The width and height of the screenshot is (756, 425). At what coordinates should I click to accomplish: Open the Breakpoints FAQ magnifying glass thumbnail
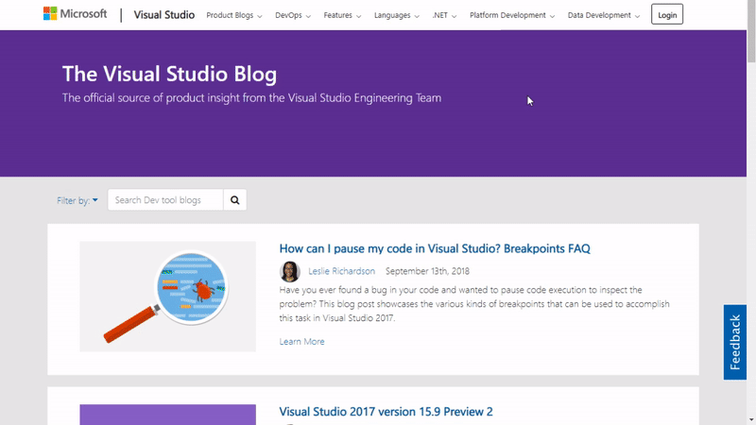(167, 297)
